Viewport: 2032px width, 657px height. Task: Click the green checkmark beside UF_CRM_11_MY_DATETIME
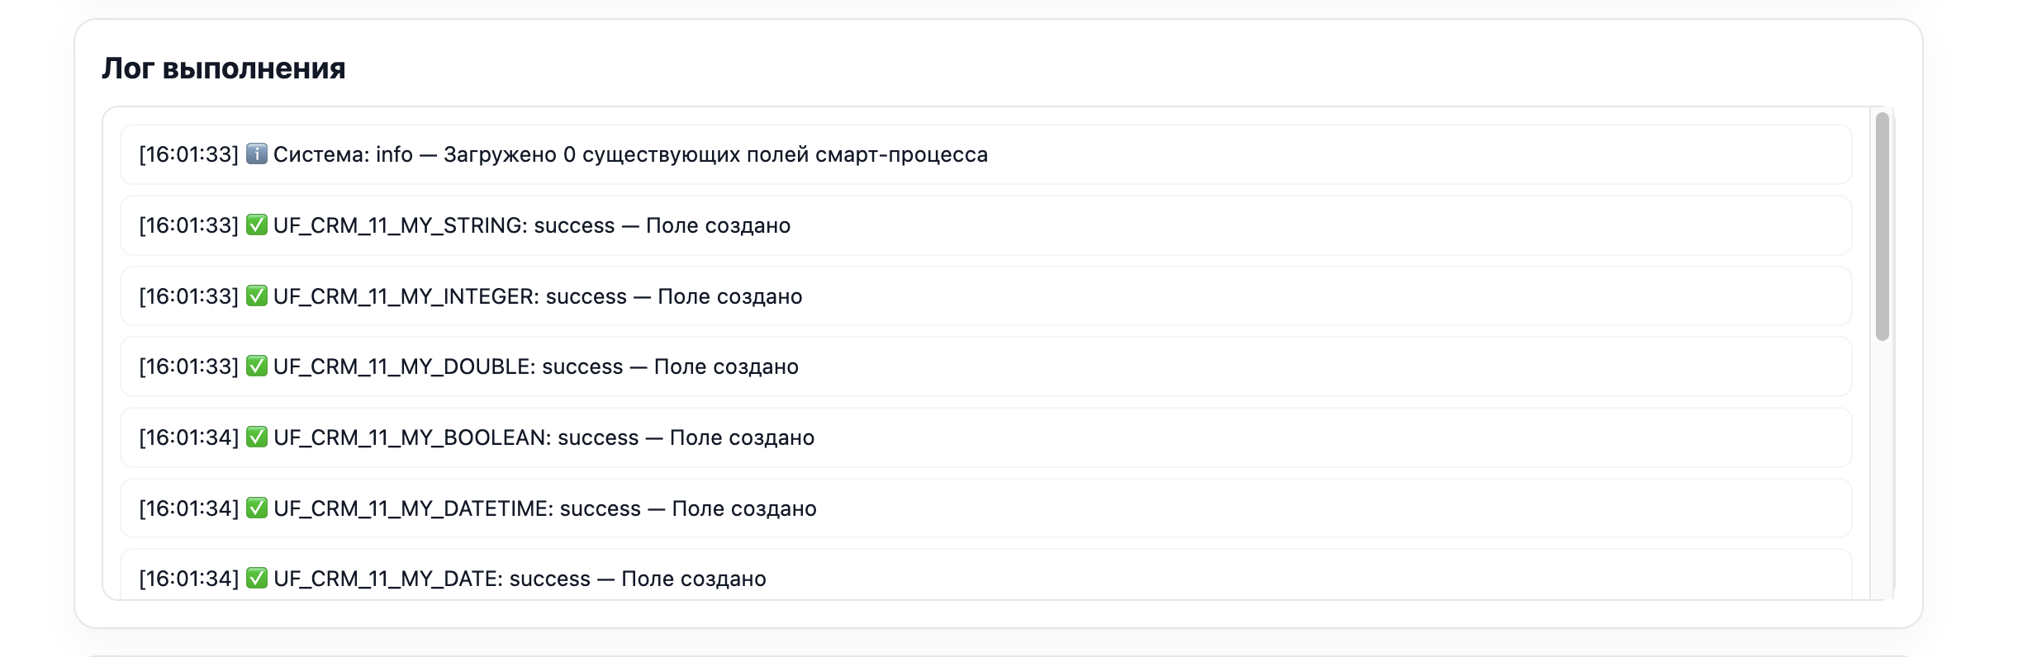coord(257,508)
